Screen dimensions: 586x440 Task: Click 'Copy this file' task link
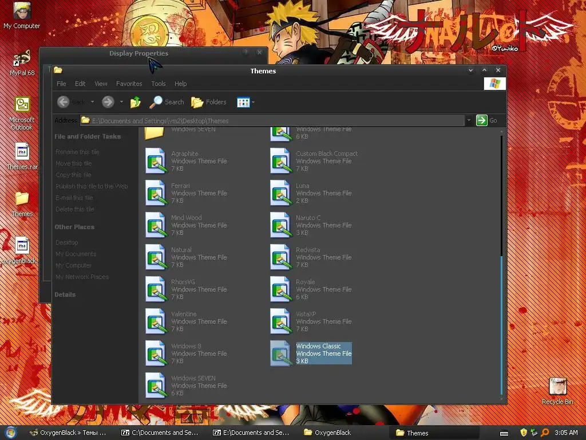(73, 175)
